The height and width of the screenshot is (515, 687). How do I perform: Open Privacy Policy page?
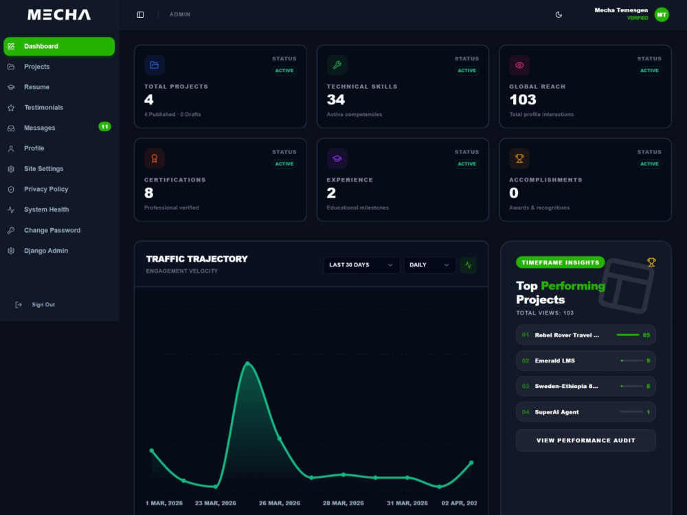59,190
